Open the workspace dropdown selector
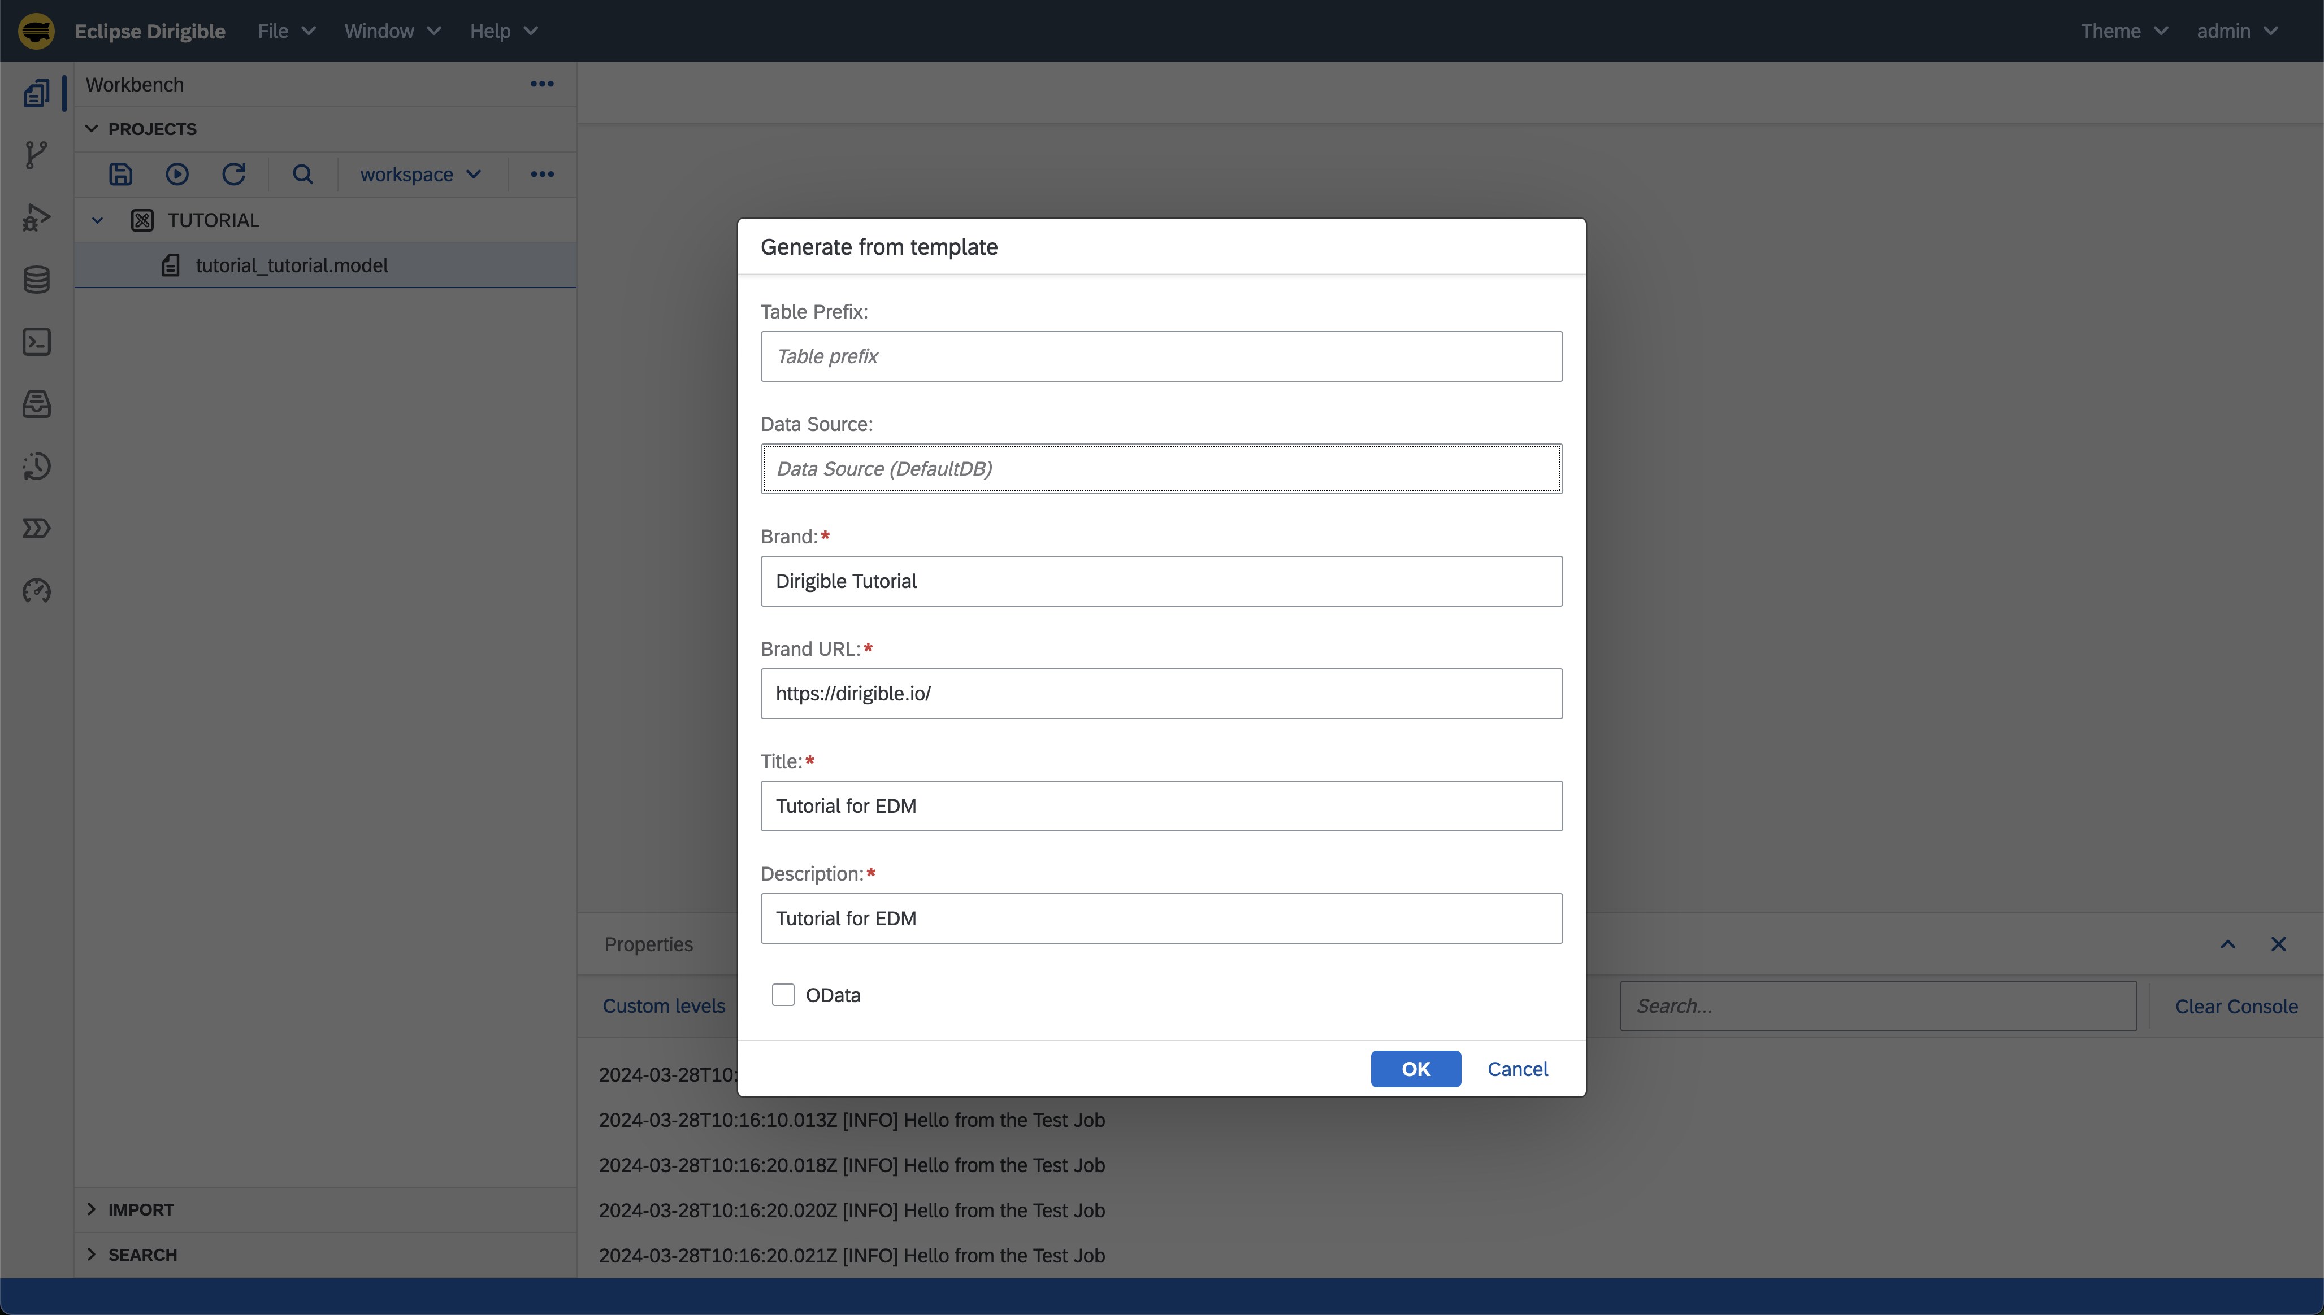The image size is (2324, 1315). tap(421, 175)
